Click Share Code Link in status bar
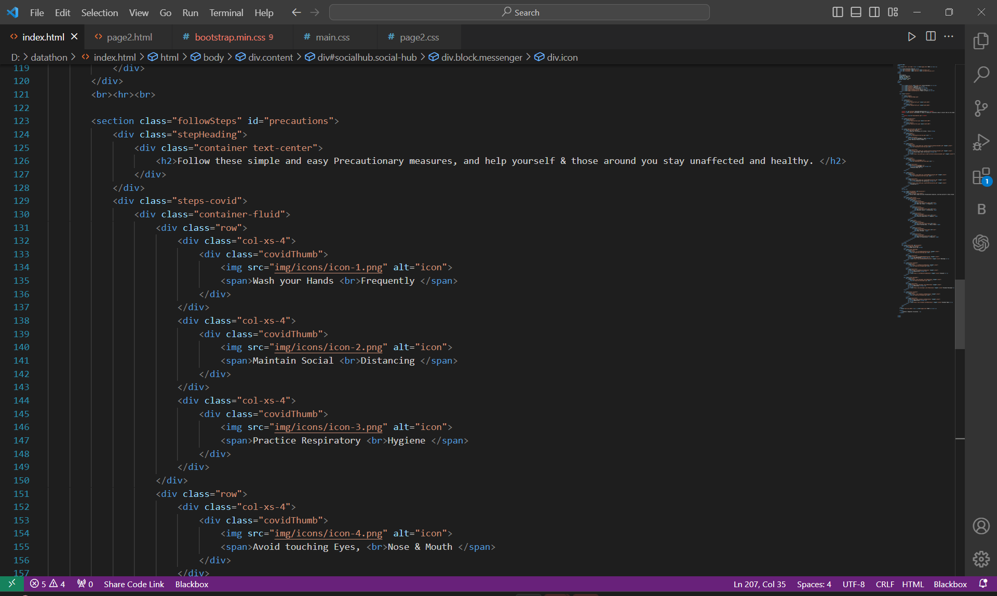Screen dimensions: 997x596 point(133,584)
